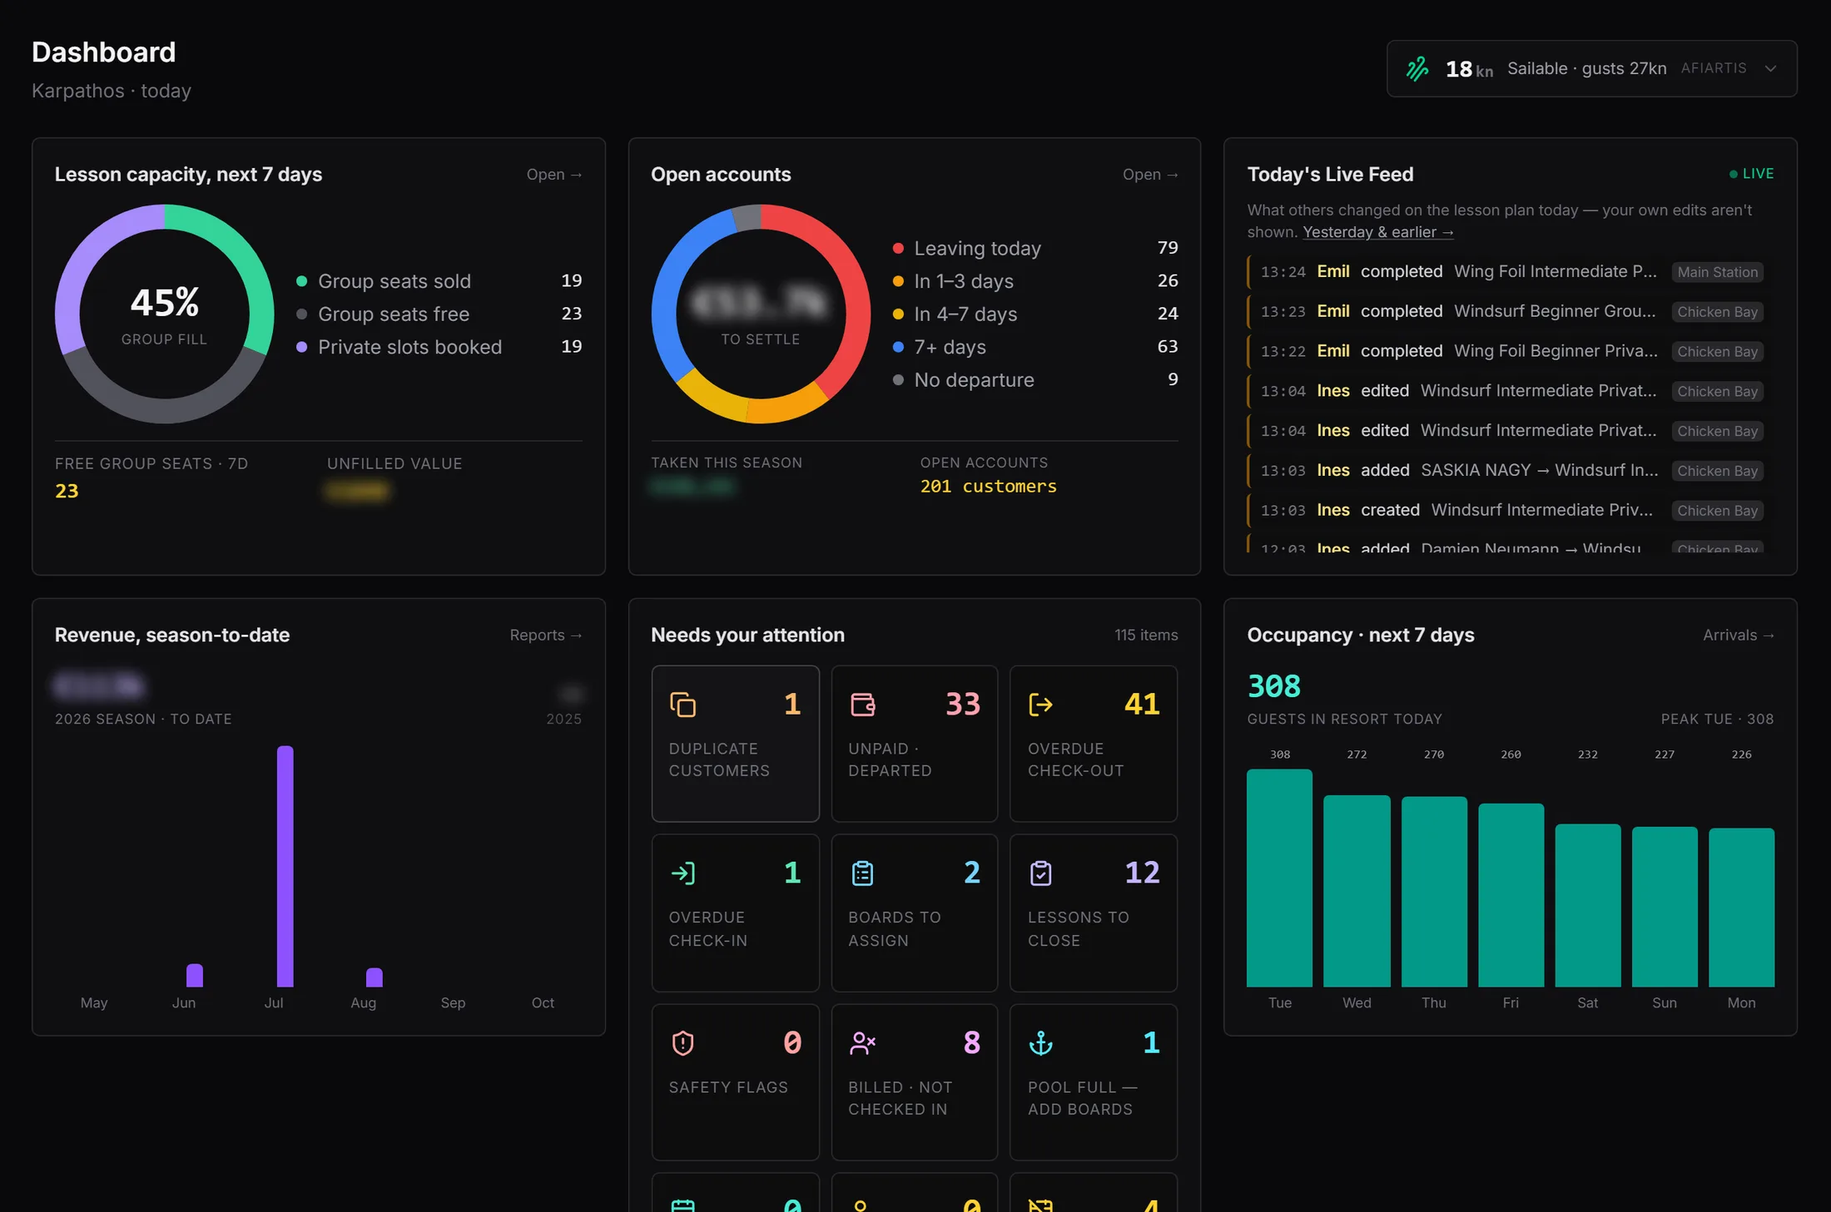
Task: Click the Overdue Check-out exit icon
Action: point(1041,705)
